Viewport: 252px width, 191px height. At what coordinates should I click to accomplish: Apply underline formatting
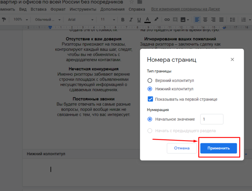pos(139,19)
